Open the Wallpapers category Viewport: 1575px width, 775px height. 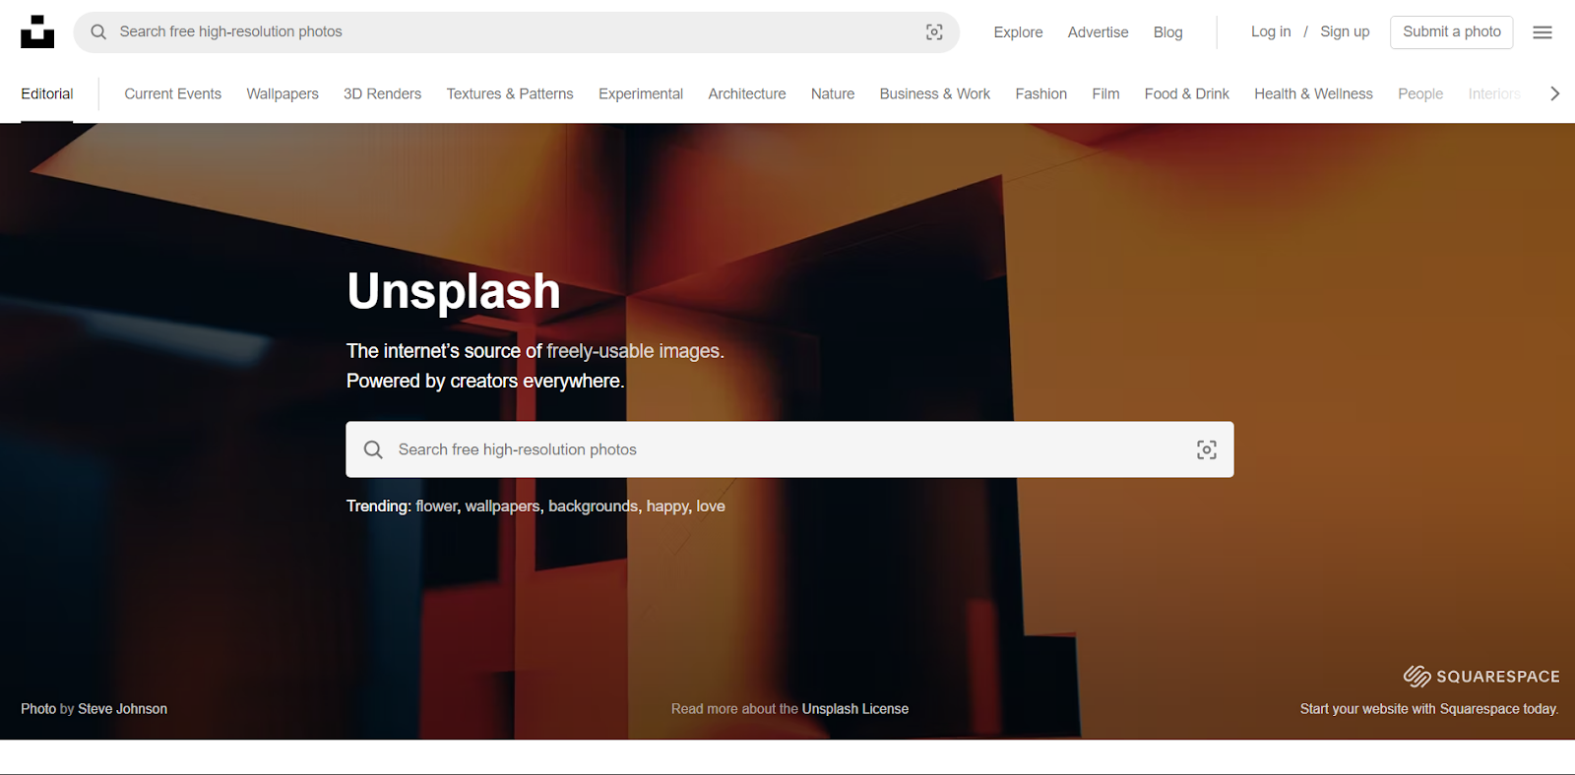(x=283, y=93)
